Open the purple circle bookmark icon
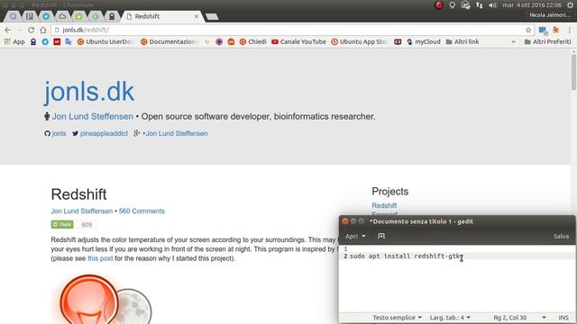Viewport: 577px width, 324px height. pos(219,42)
